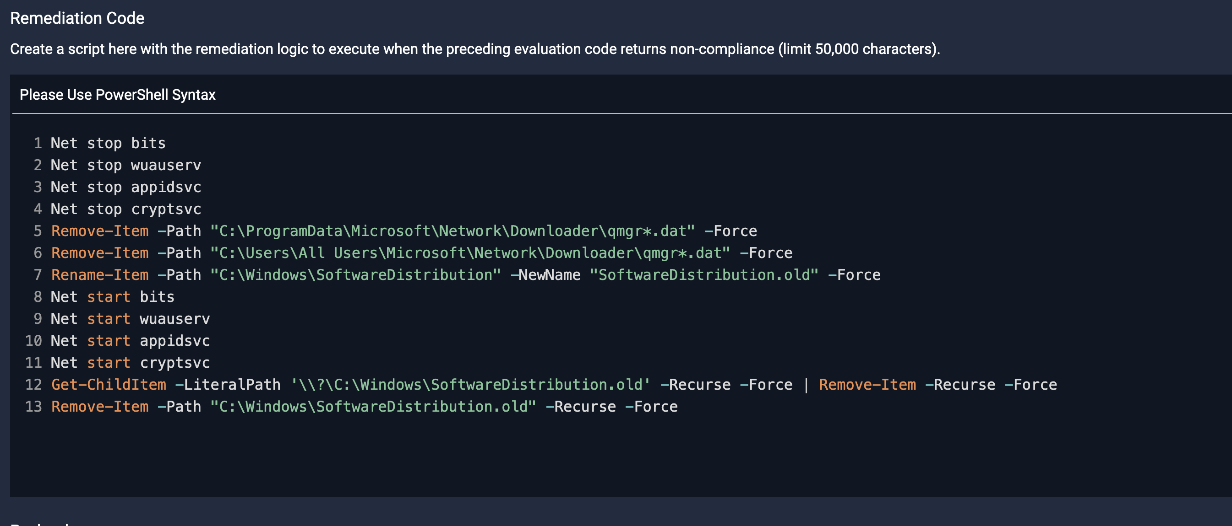The height and width of the screenshot is (526, 1232).
Task: Click 'Net start appidsvc' on line 10
Action: tap(130, 341)
